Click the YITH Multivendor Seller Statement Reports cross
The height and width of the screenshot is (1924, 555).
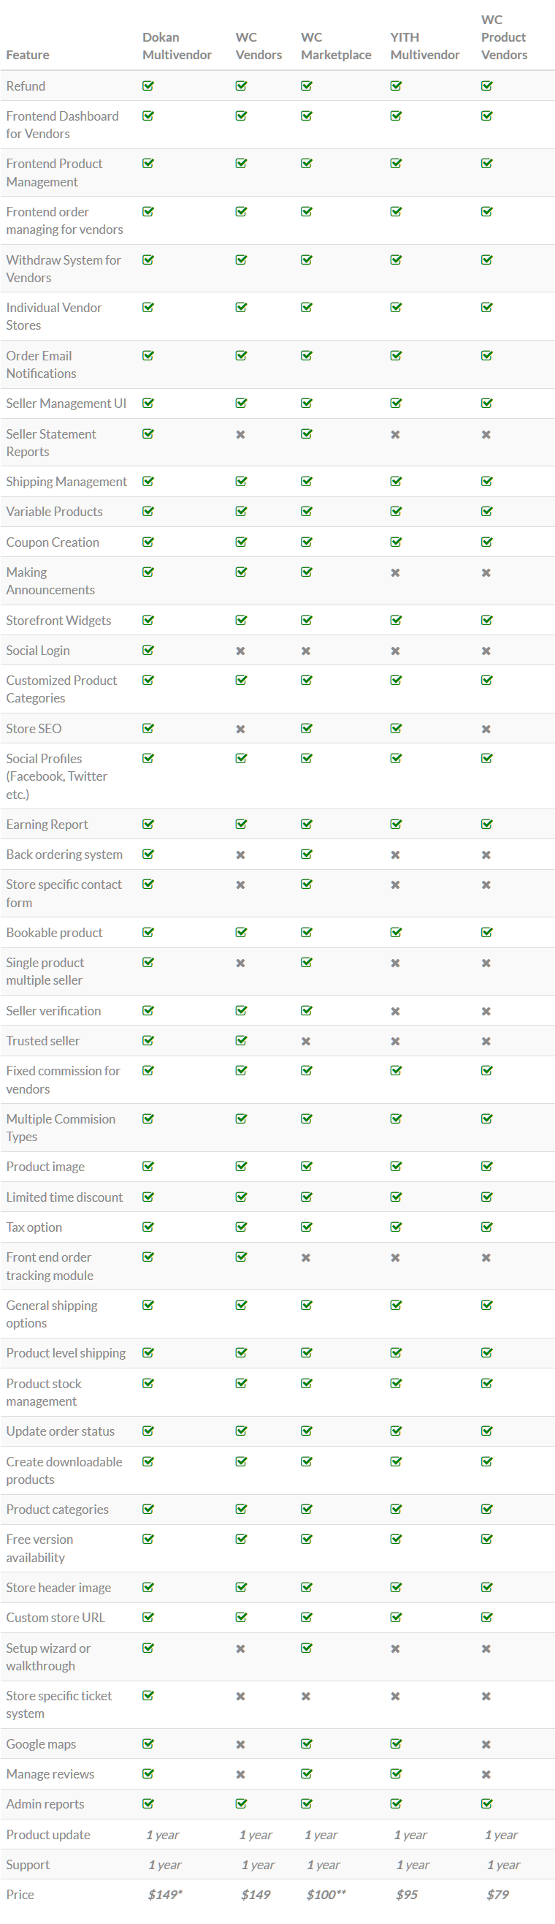pyautogui.click(x=395, y=435)
